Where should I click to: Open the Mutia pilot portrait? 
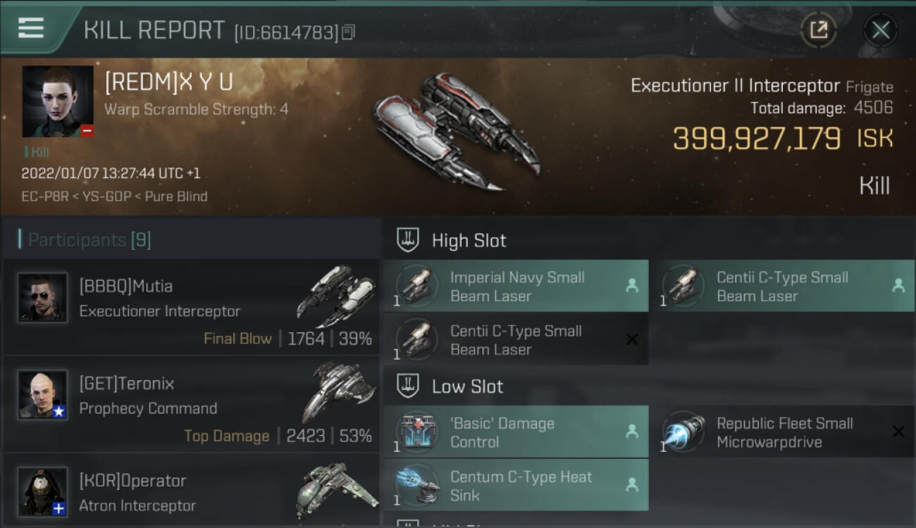coord(42,298)
